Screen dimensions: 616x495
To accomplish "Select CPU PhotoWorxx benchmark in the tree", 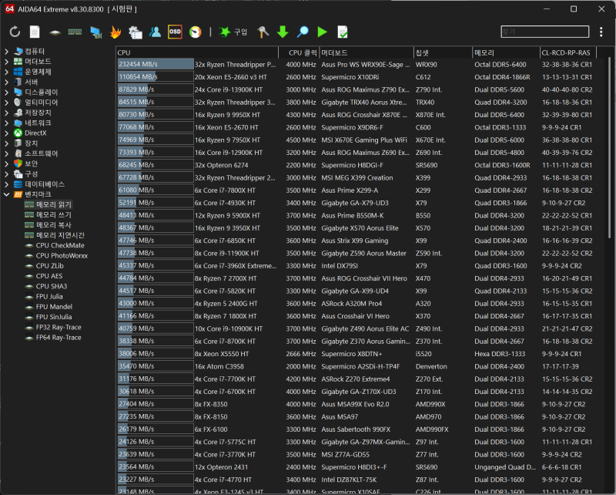I will [x=62, y=256].
